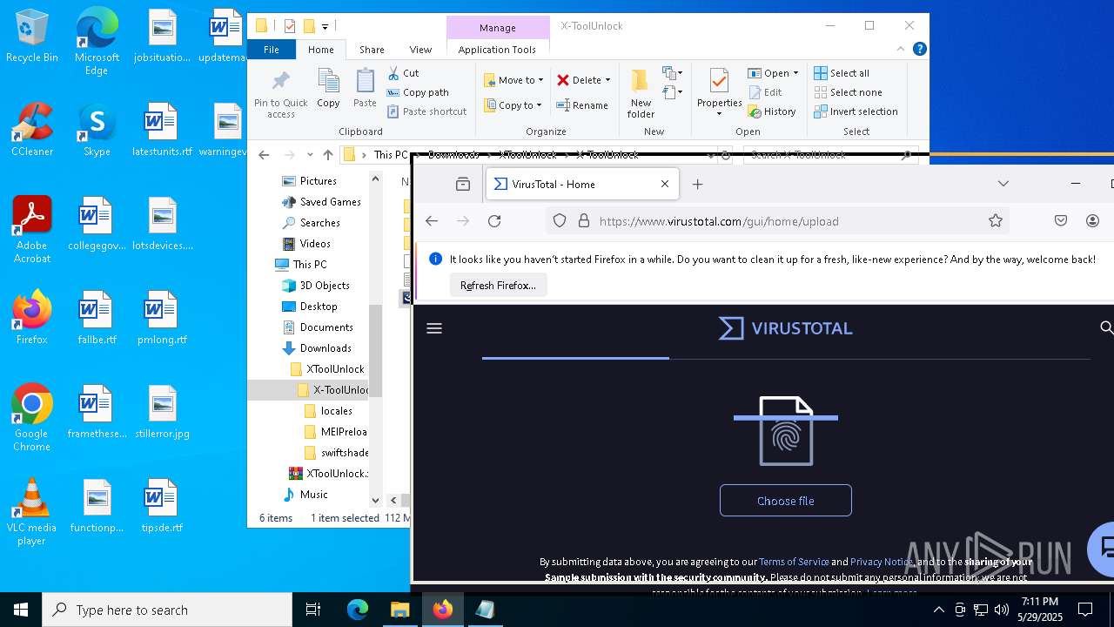Click the Copy icon in Clipboard group
This screenshot has height=627, width=1114.
click(328, 88)
